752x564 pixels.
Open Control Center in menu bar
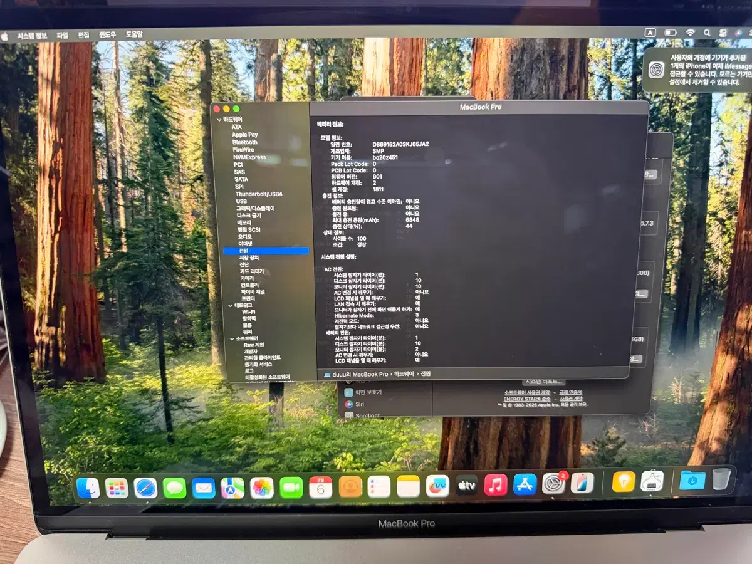pos(723,32)
